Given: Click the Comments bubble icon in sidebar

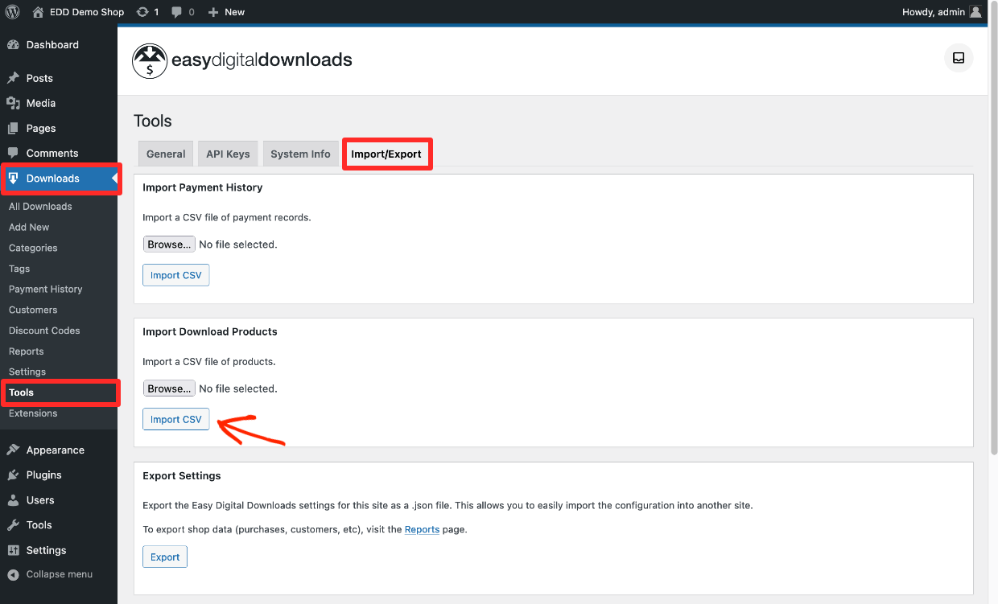Looking at the screenshot, I should click(x=13, y=153).
